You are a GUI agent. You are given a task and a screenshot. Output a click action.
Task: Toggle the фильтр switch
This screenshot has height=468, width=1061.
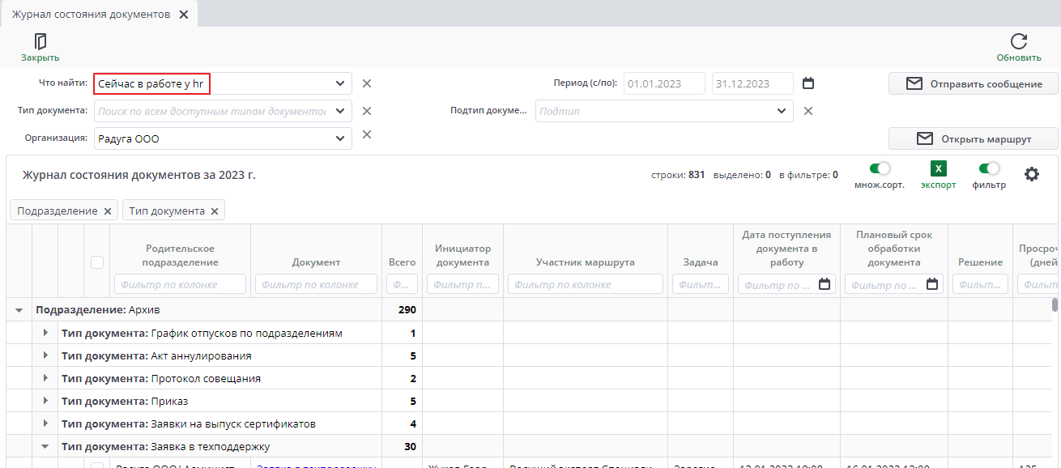(989, 168)
